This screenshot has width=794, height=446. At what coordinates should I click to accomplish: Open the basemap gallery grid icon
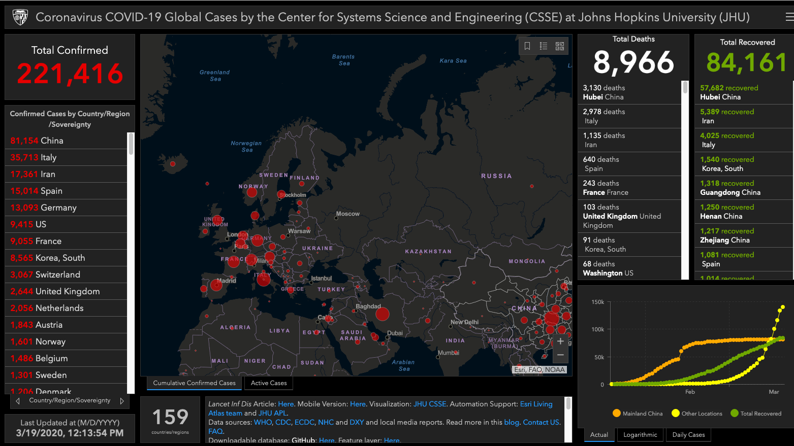click(x=559, y=46)
